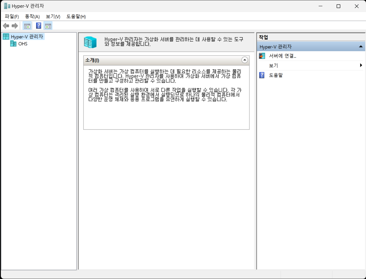This screenshot has height=279, width=366.
Task: Click the large server icon in the header banner
Action: pyautogui.click(x=90, y=42)
